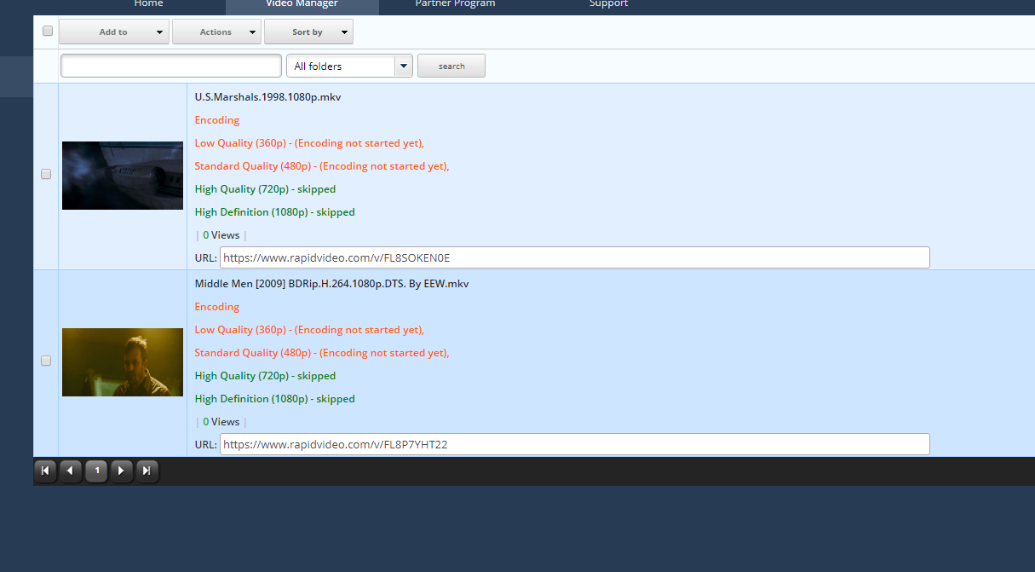Go to the previous page of videos
The width and height of the screenshot is (1035, 572).
[71, 471]
